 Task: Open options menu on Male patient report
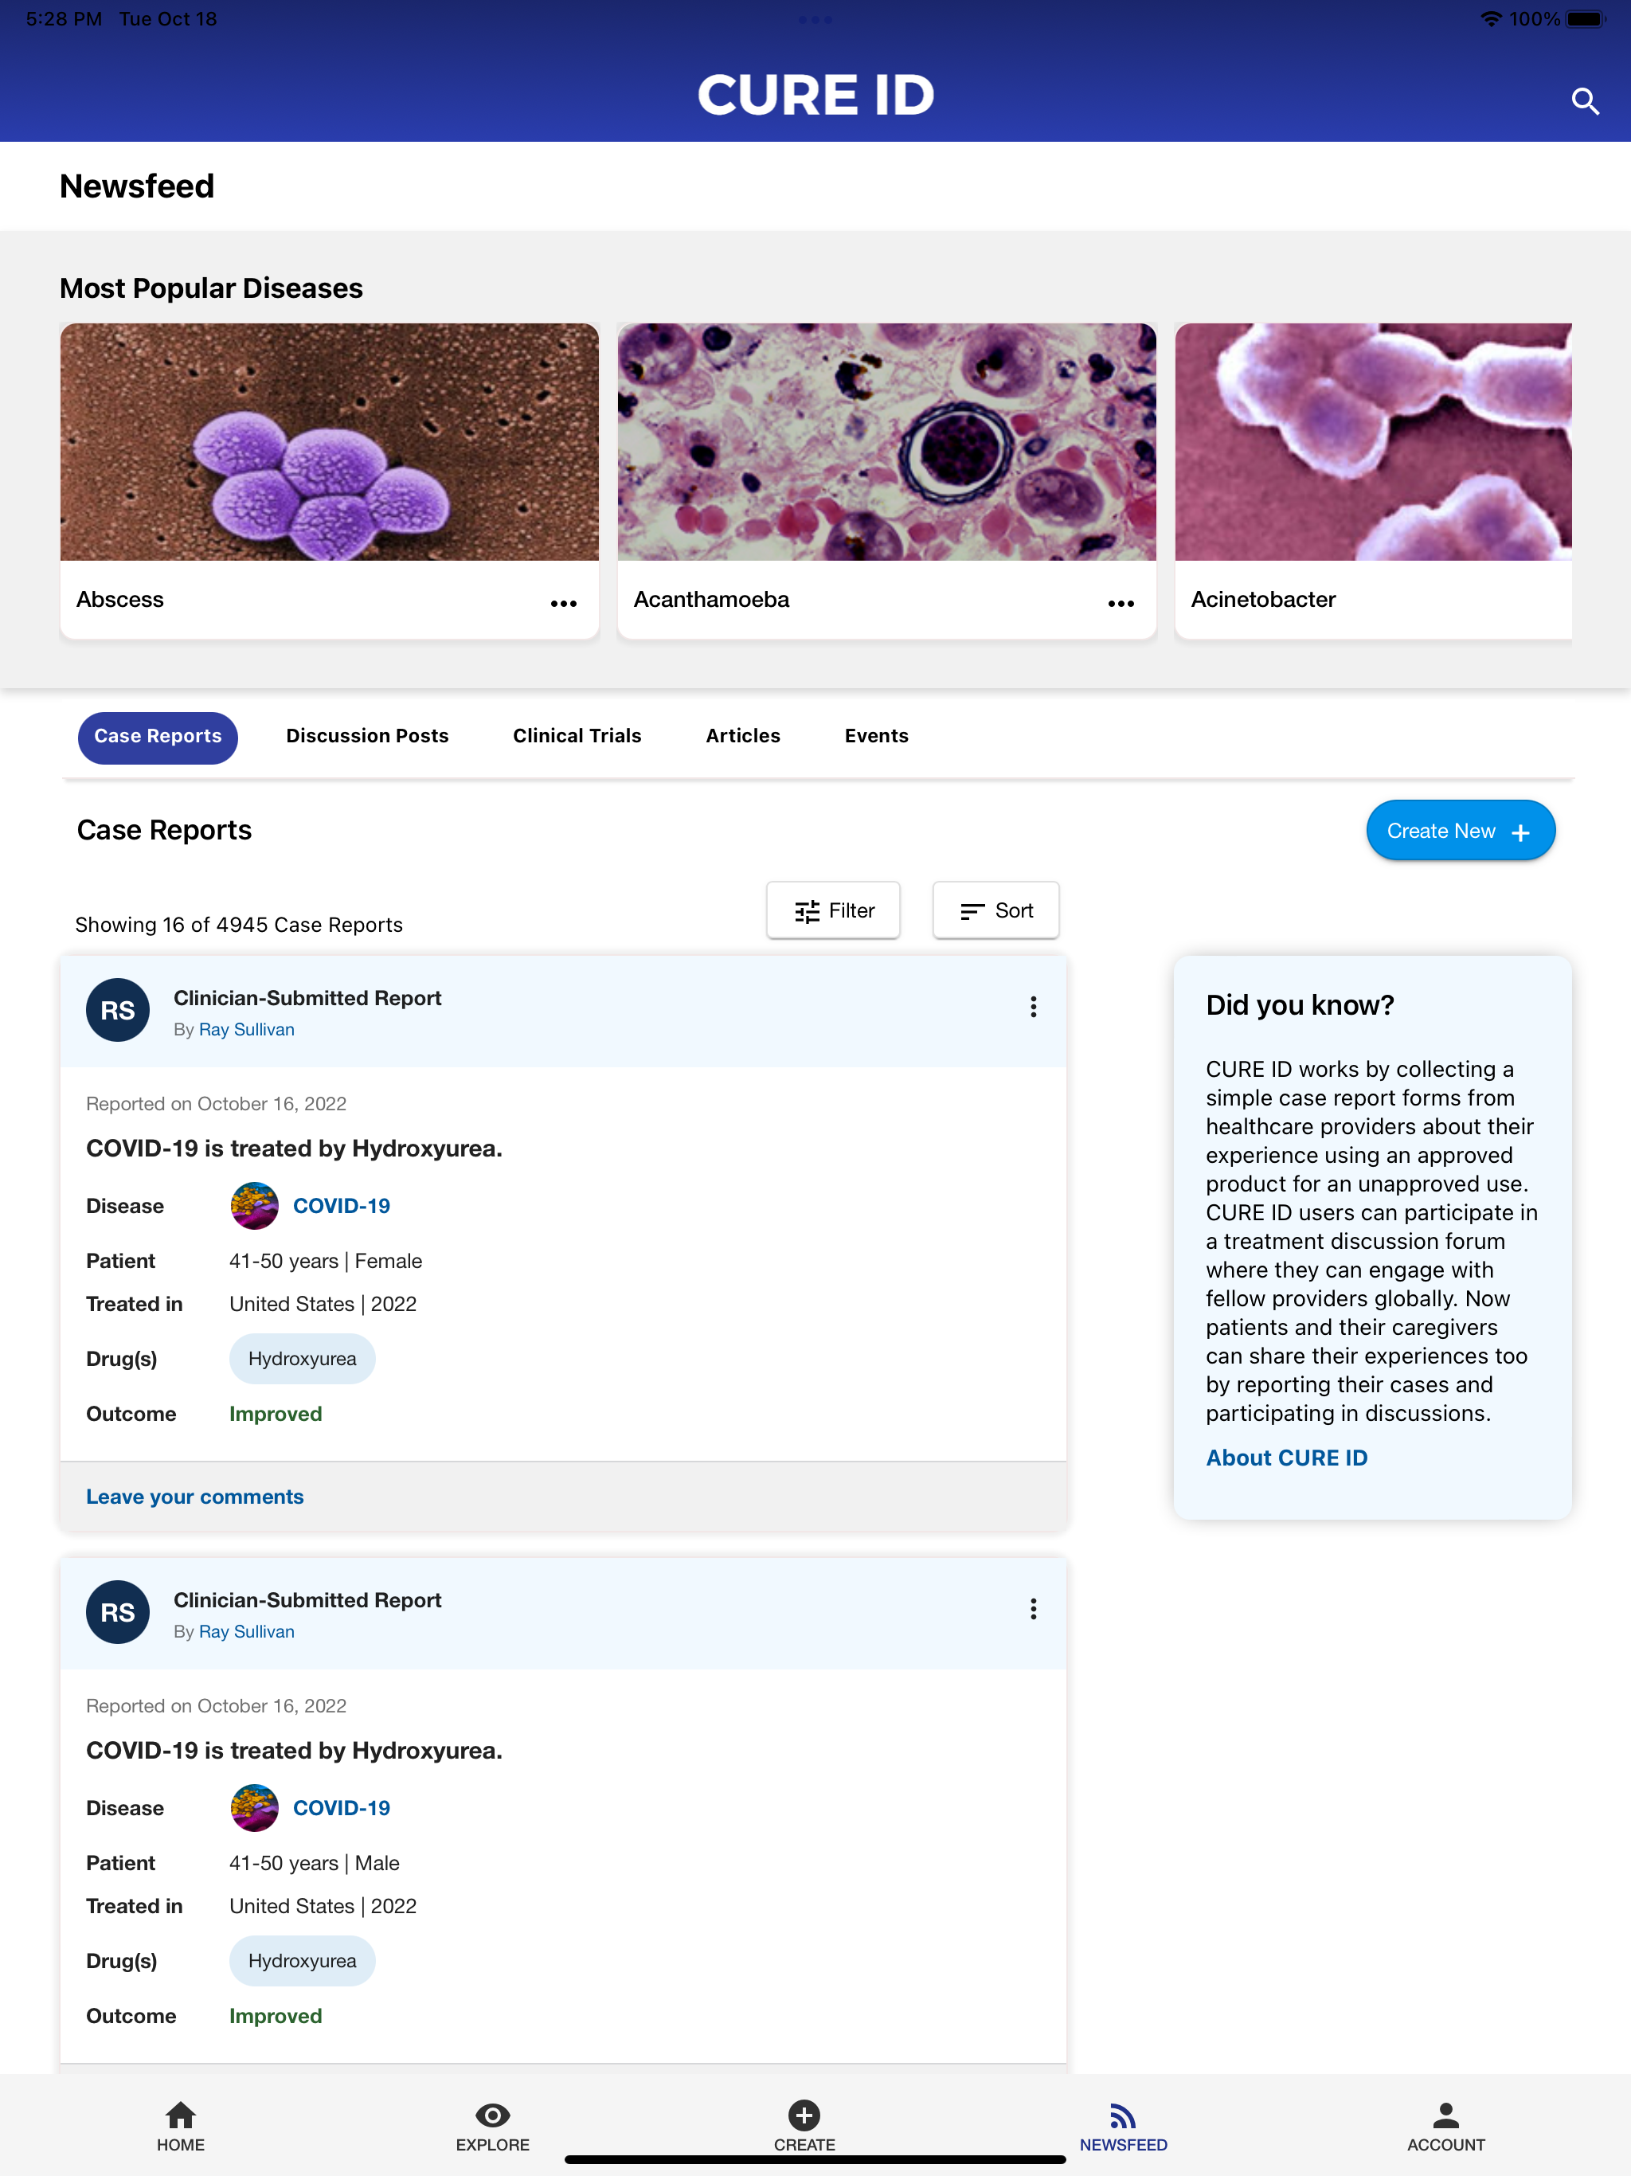[1033, 1608]
